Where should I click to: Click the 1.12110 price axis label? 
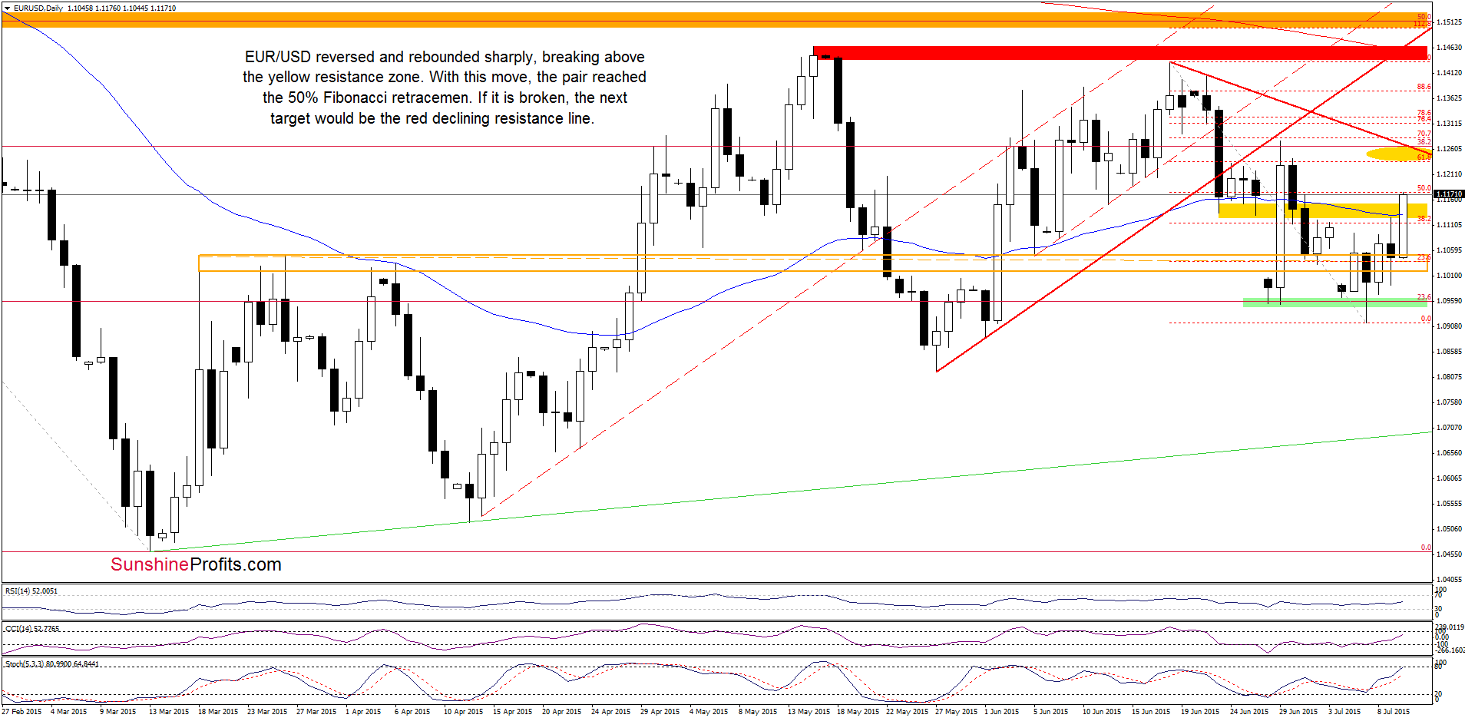(x=1449, y=174)
